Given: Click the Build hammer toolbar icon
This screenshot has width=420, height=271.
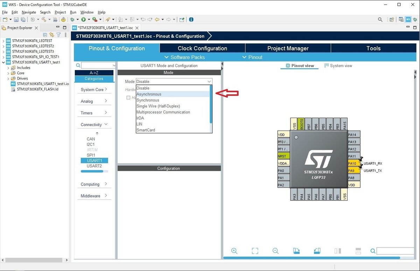Looking at the screenshot, I should point(44,20).
